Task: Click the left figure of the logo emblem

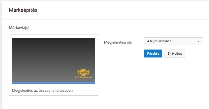Action: click(78, 72)
